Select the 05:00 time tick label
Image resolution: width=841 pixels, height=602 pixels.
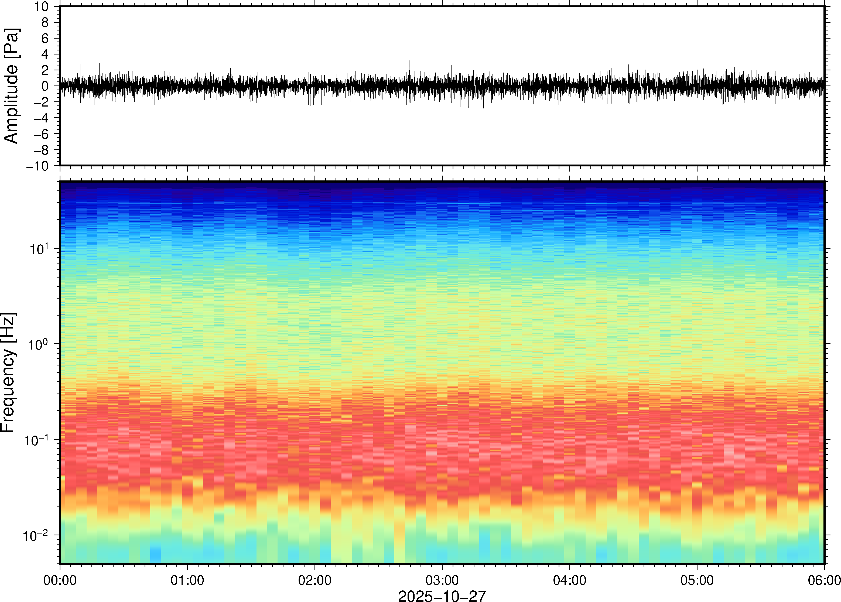[x=697, y=580]
